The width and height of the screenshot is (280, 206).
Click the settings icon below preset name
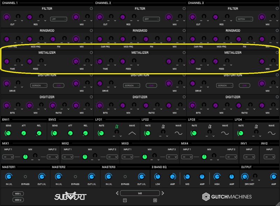point(155,200)
